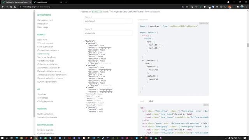249x140 pixels.
Task: Open the Vue devtools extension icon
Action: 200,7
